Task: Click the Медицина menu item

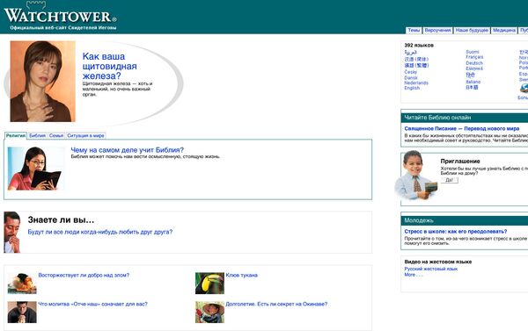Action: point(504,30)
